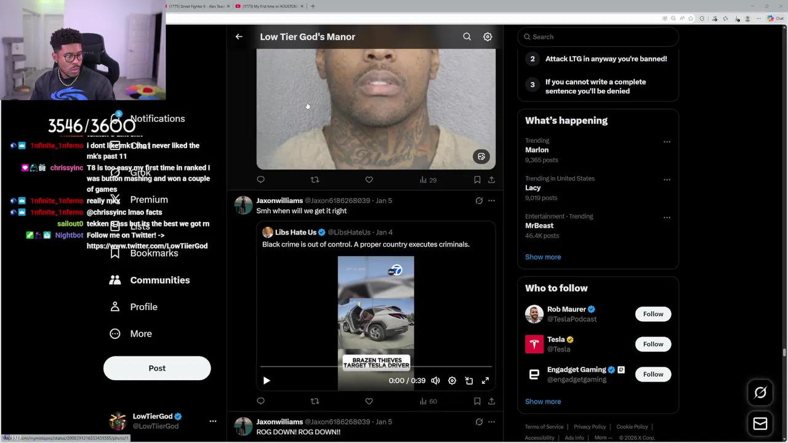Viewport: 788px width, 443px height.
Task: Like the mugshot photo post
Action: tap(369, 180)
